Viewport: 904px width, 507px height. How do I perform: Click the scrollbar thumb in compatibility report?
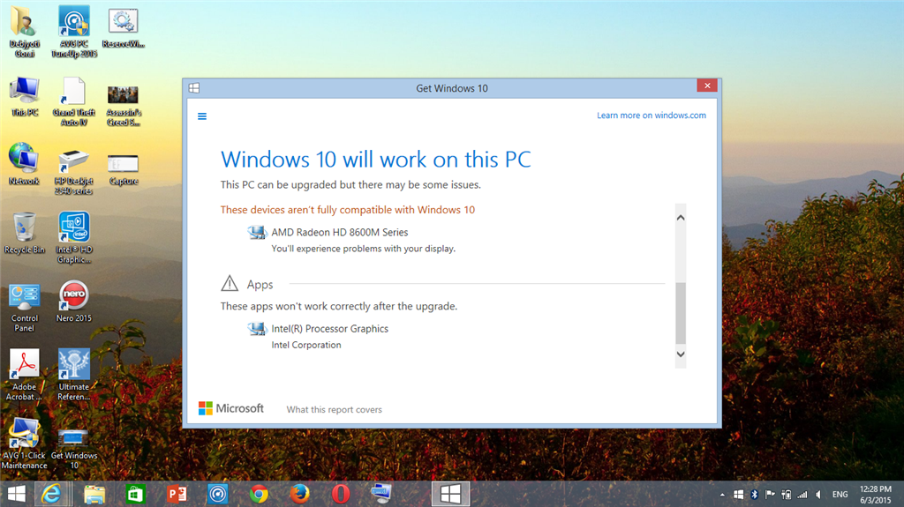[x=681, y=313]
